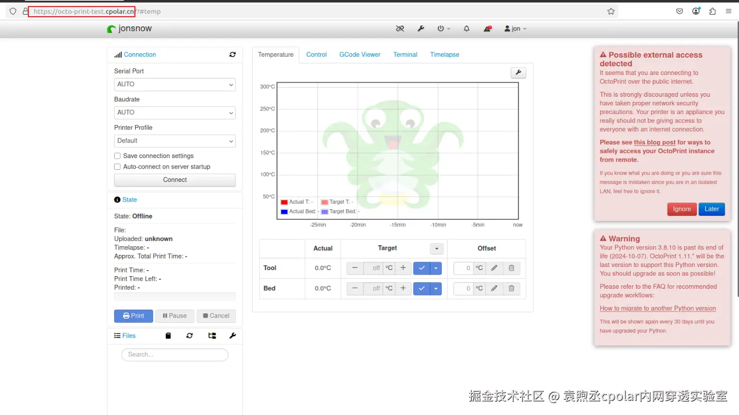Delete the Bed offset with trash icon
739x415 pixels.
(x=511, y=289)
